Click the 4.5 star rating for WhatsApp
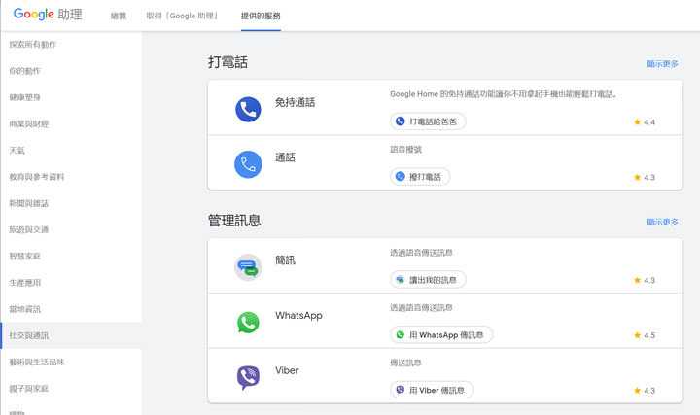The height and width of the screenshot is (415, 700). point(645,335)
